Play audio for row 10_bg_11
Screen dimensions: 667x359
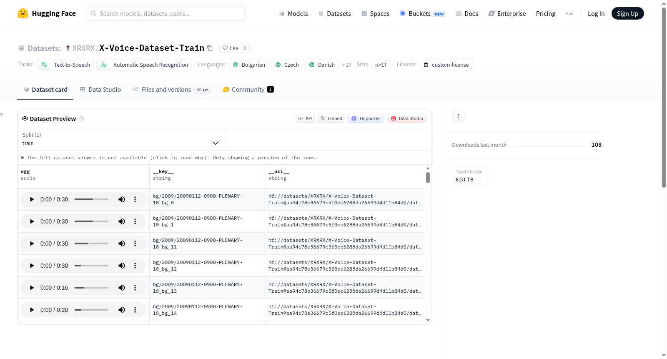(32, 244)
